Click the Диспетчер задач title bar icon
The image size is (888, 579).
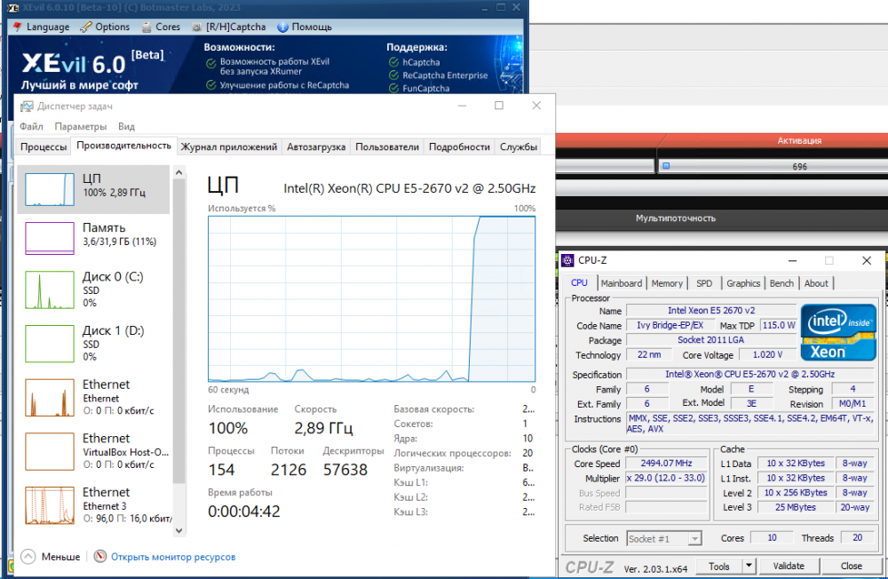pyautogui.click(x=27, y=106)
